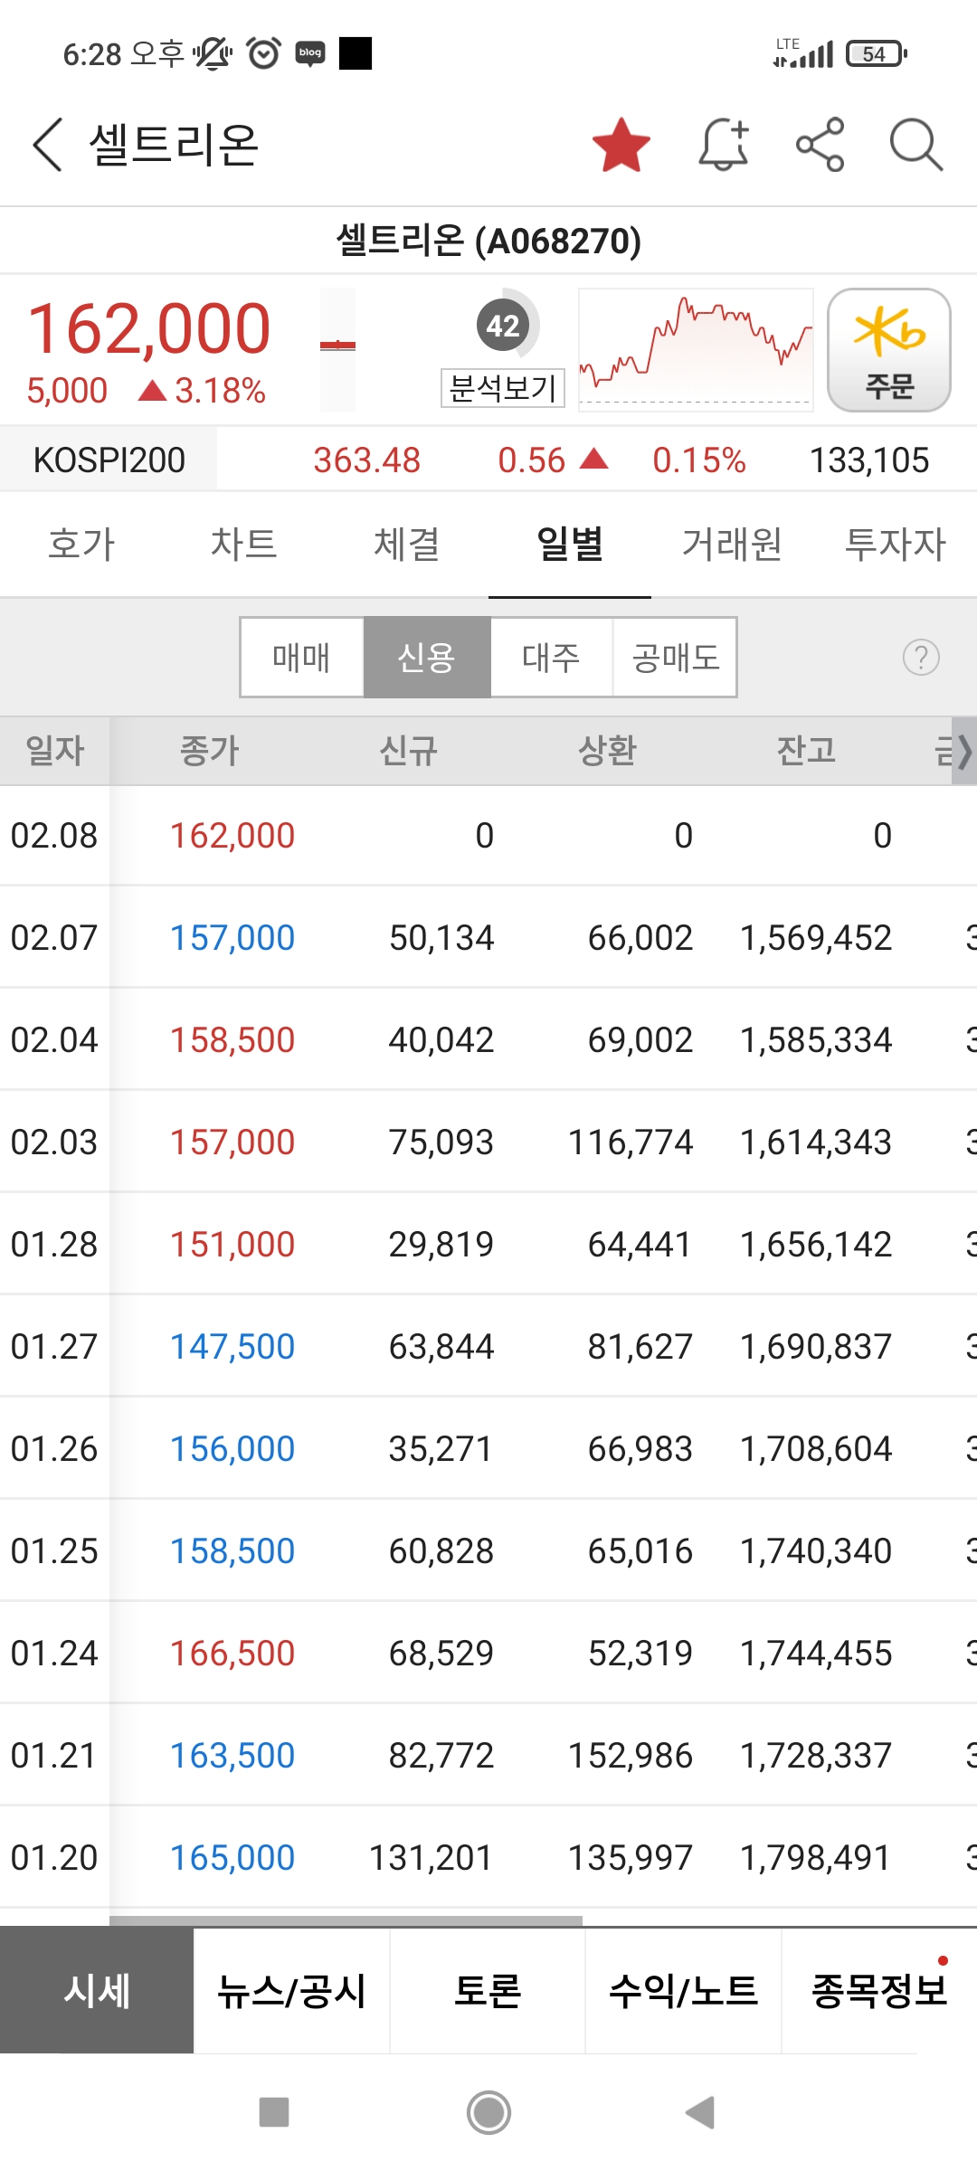Tap the Android recent apps square
Image resolution: width=977 pixels, height=2171 pixels.
274,2113
